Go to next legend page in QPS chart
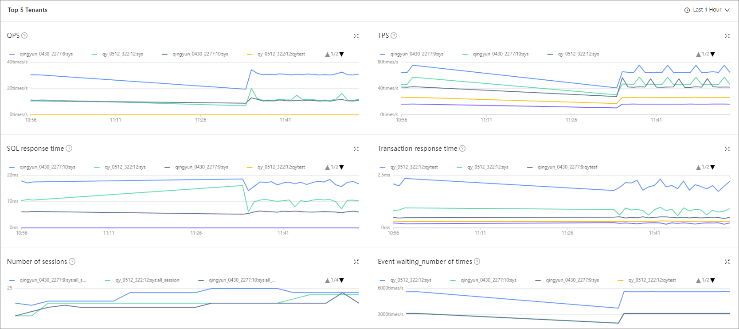The image size is (739, 329). click(x=342, y=54)
